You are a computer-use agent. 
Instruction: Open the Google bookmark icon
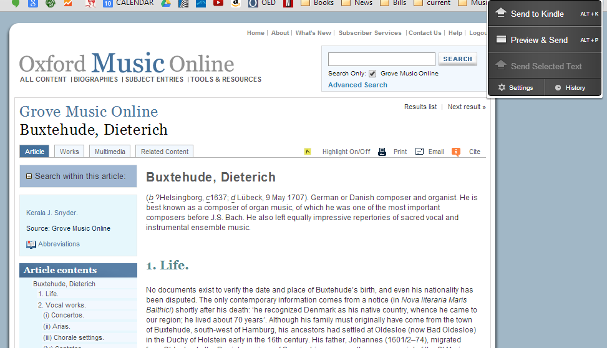[33, 3]
